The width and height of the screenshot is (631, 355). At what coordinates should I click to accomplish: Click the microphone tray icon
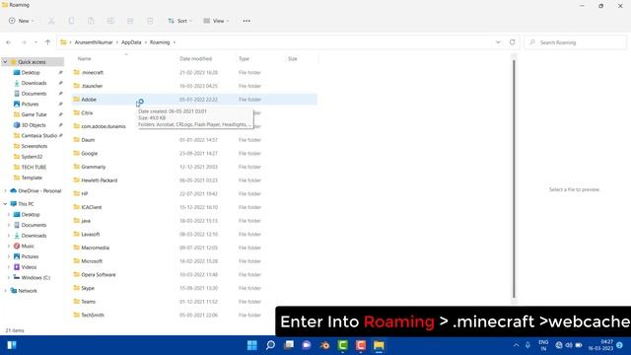coord(527,345)
